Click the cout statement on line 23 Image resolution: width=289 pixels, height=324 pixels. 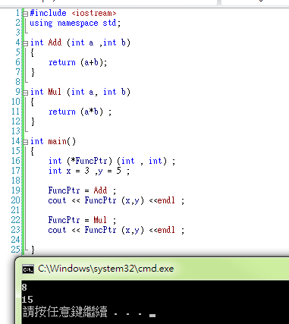(116, 230)
